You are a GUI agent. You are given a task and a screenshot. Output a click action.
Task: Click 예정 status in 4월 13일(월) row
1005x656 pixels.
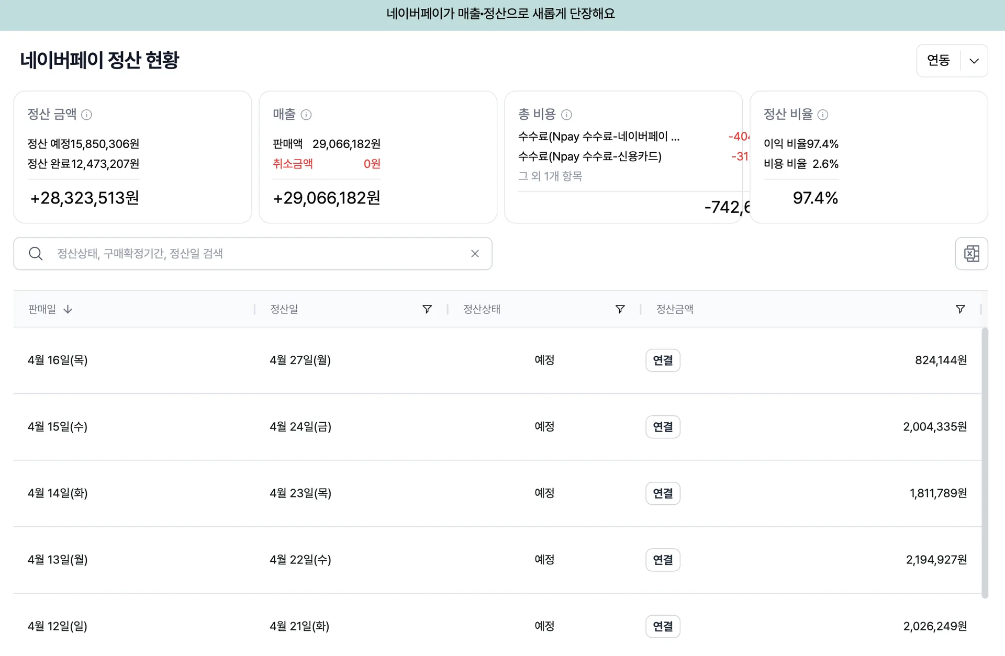(544, 559)
